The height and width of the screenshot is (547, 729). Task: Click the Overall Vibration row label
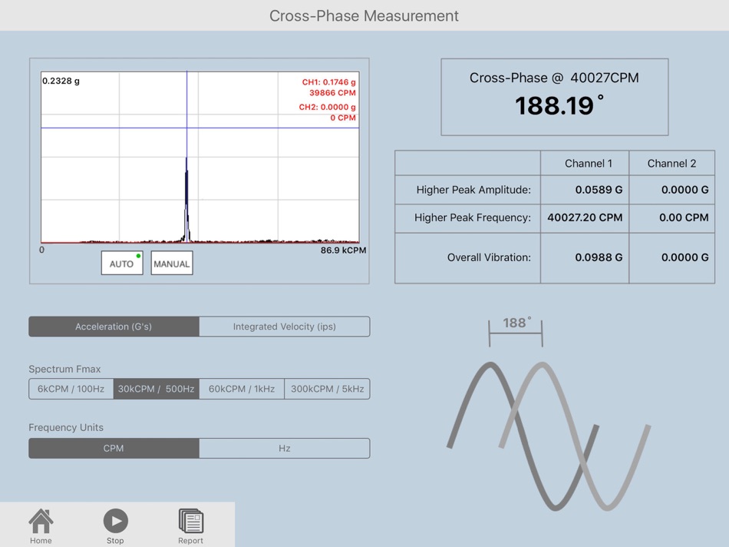pyautogui.click(x=489, y=257)
